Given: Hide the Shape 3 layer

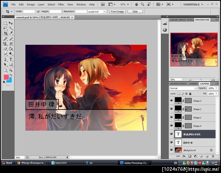Looking at the screenshot, I should click(171, 101).
